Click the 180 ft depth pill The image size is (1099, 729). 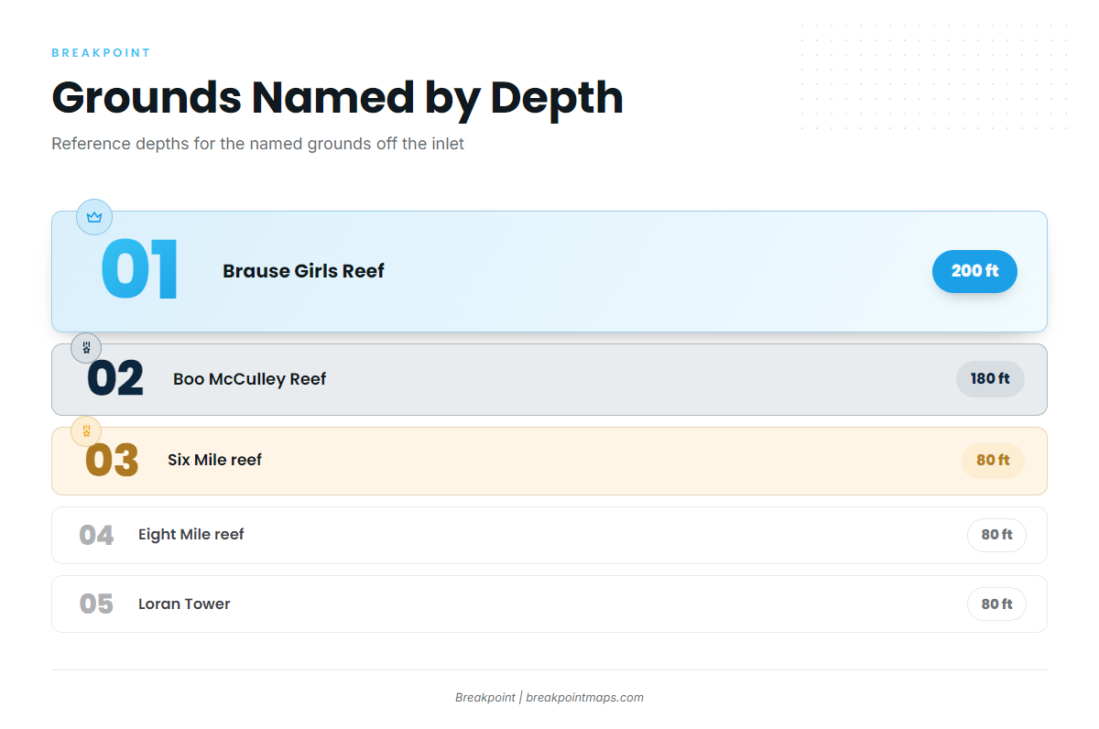click(x=990, y=379)
